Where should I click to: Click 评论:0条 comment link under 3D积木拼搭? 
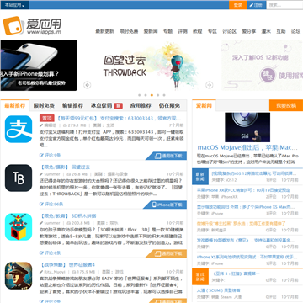click(50, 252)
